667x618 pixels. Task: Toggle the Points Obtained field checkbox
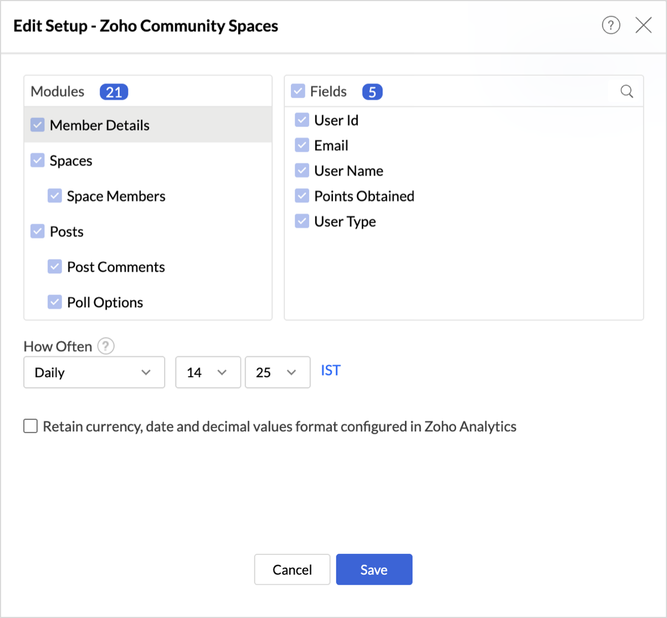(302, 196)
